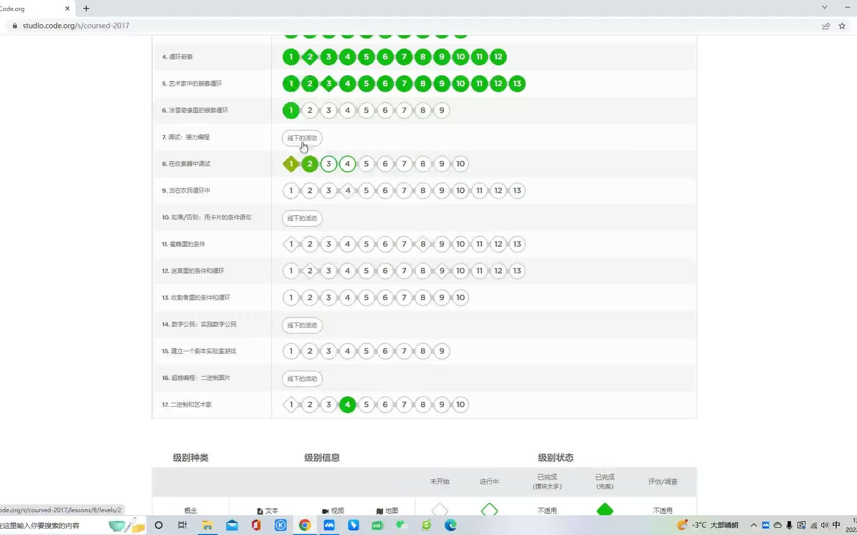
Task: Open level 9 of lesson 15 建立一个剧本实验室游戏
Action: tap(442, 351)
